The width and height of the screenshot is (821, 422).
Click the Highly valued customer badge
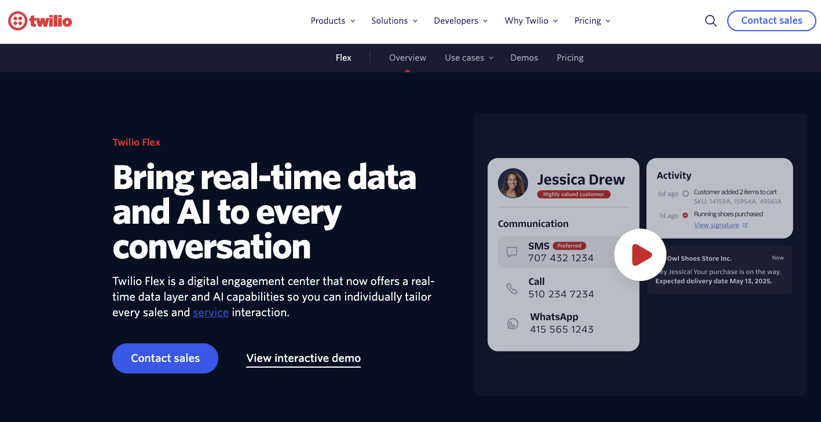573,194
